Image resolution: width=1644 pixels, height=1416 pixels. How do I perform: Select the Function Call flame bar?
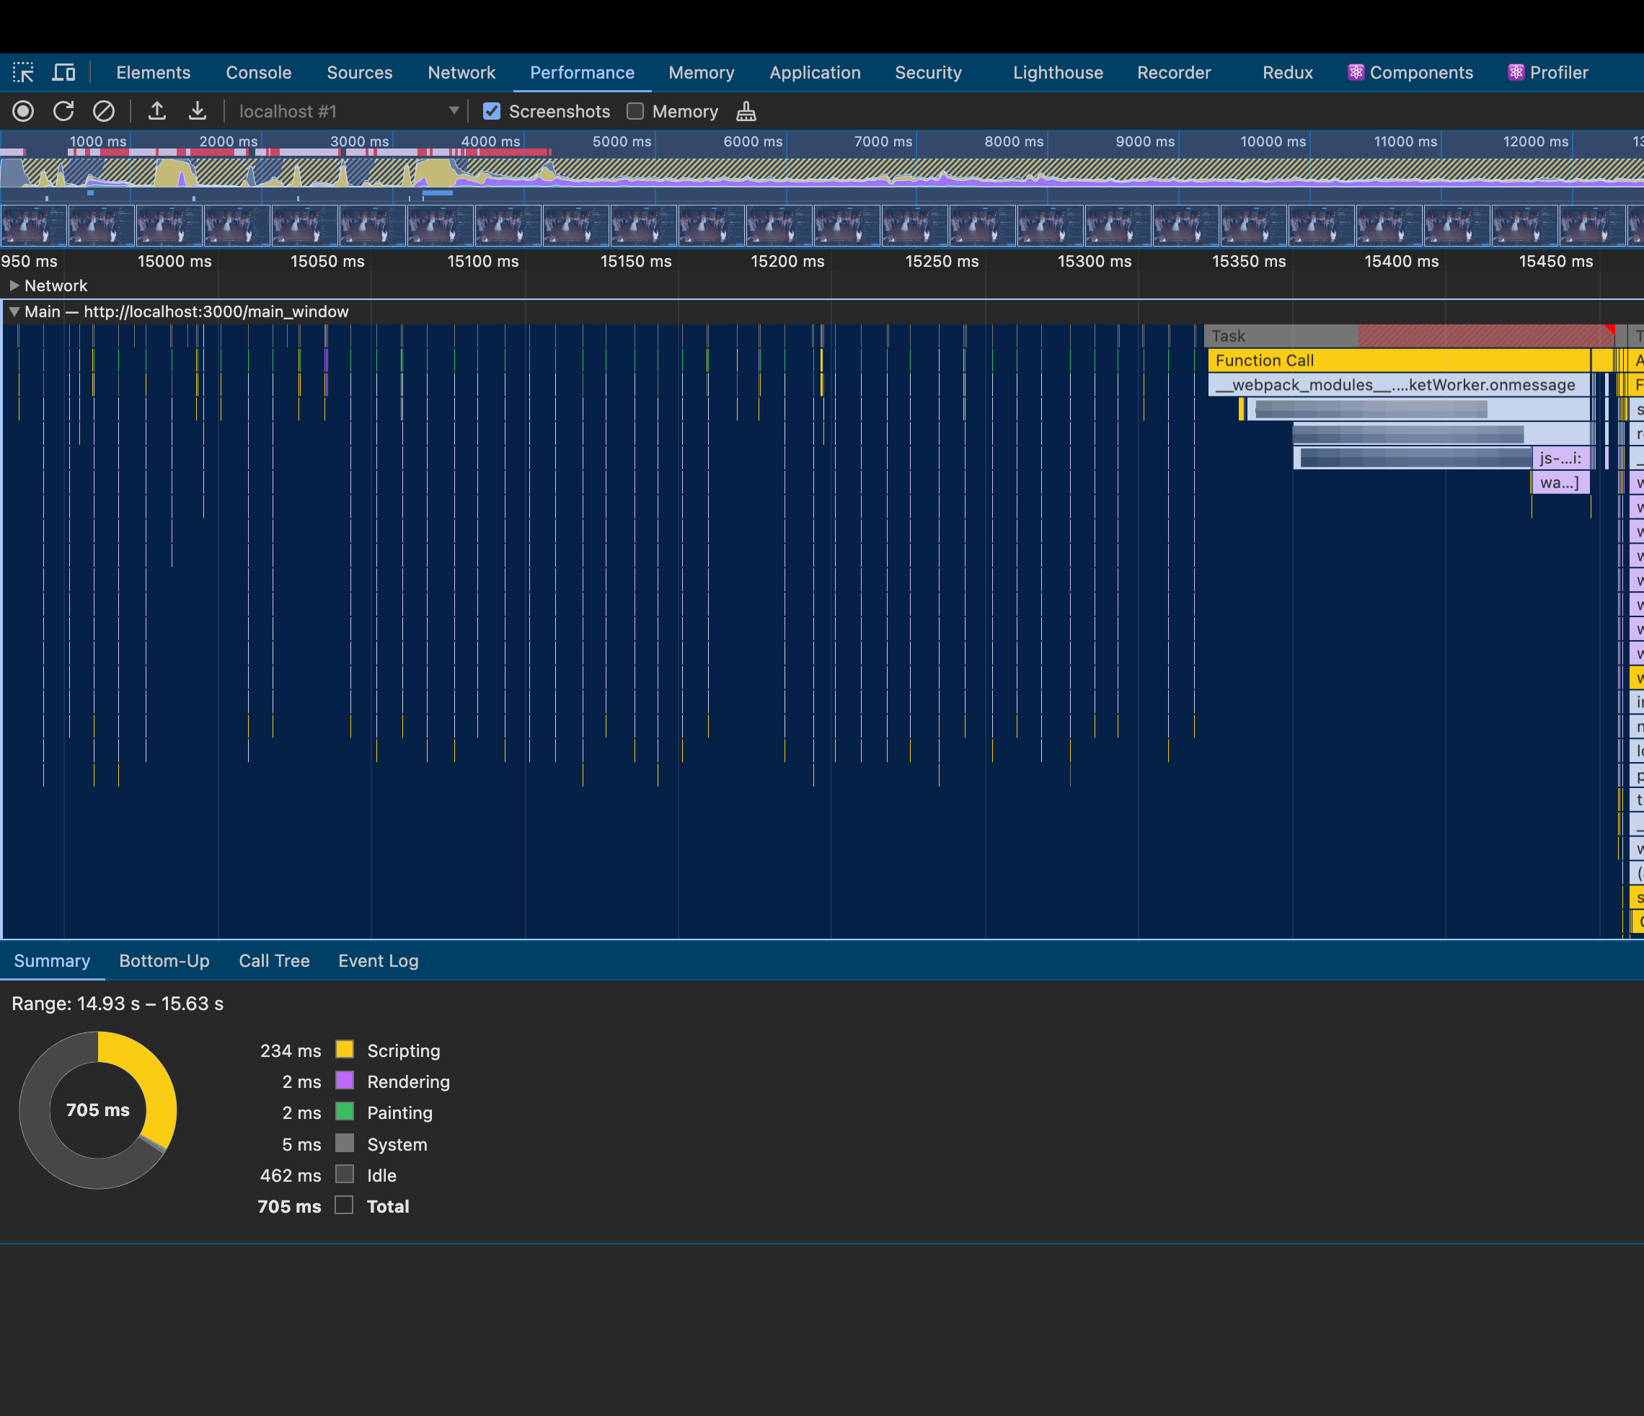pyautogui.click(x=1397, y=361)
